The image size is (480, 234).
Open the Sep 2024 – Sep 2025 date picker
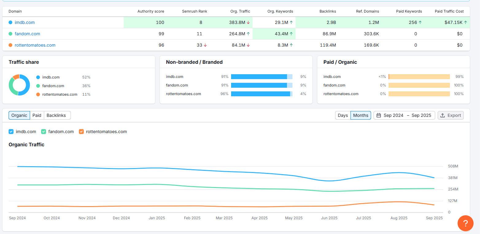pos(404,115)
